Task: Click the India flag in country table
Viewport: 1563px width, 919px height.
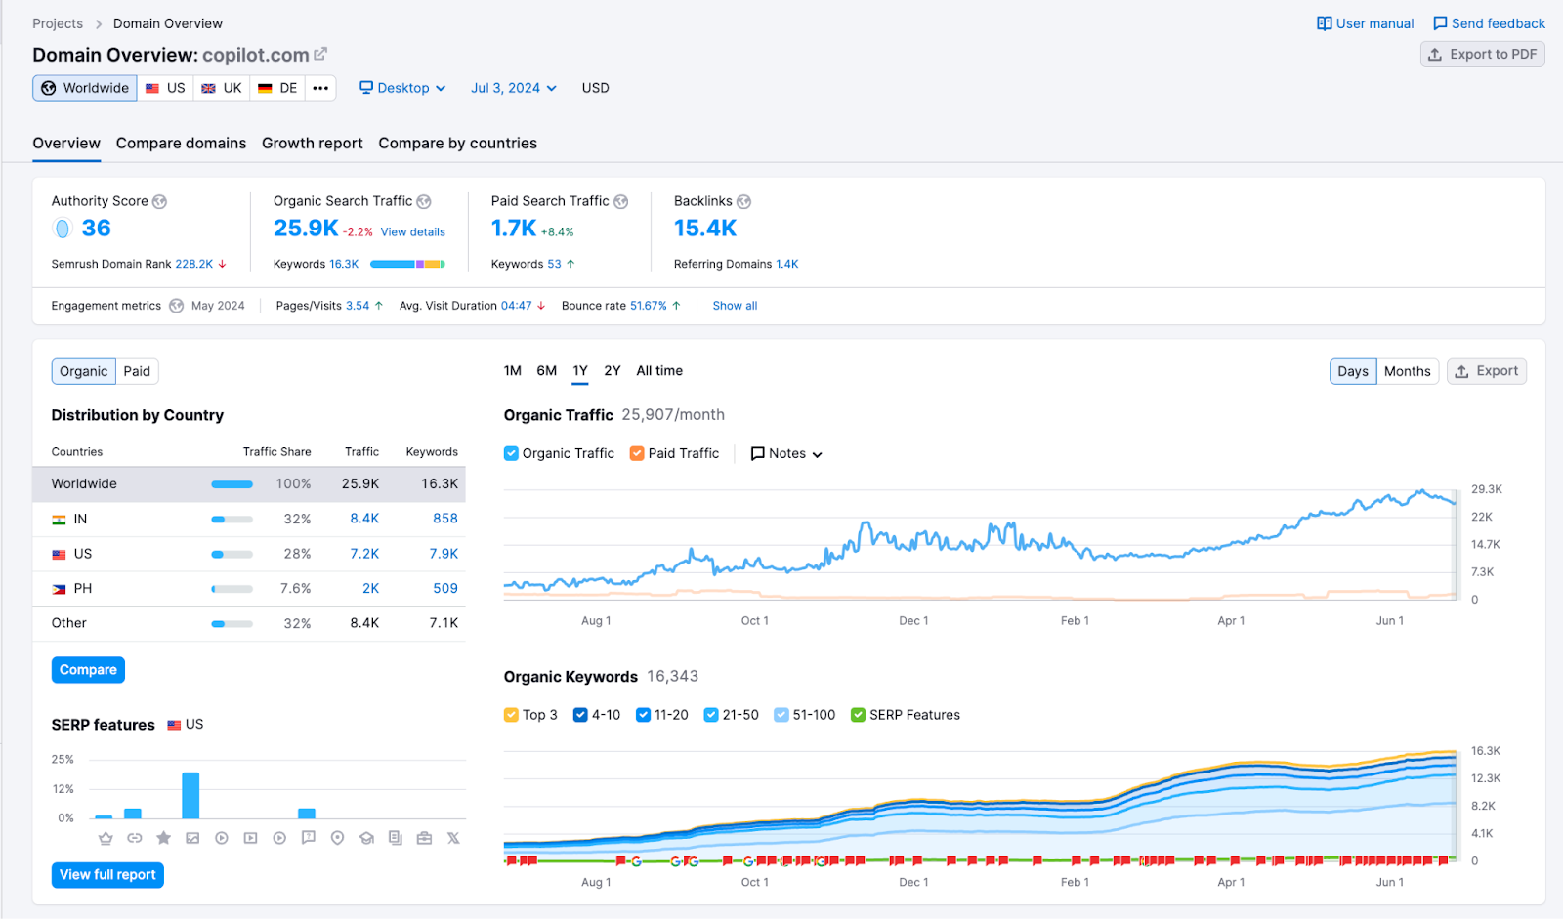Action: [x=60, y=520]
